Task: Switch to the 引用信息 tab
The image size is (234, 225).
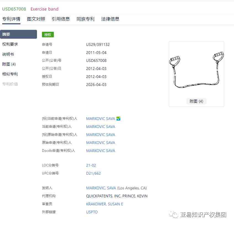Action: click(x=61, y=19)
